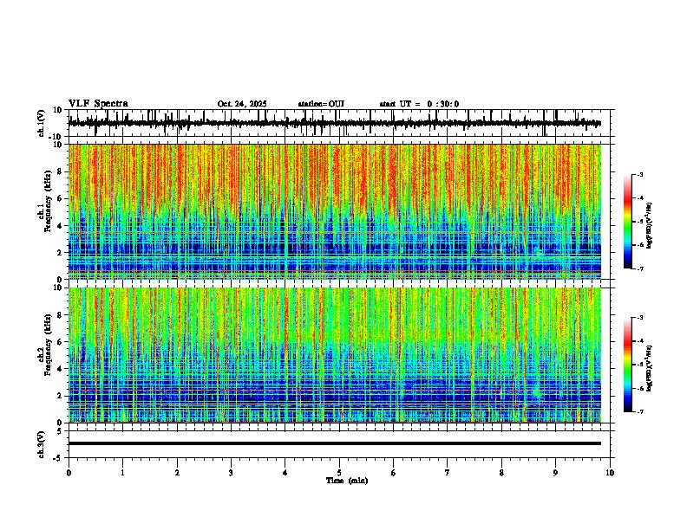Click the ch.1 spectrogram color scale bar
This screenshot has width=687, height=530.
[627, 222]
